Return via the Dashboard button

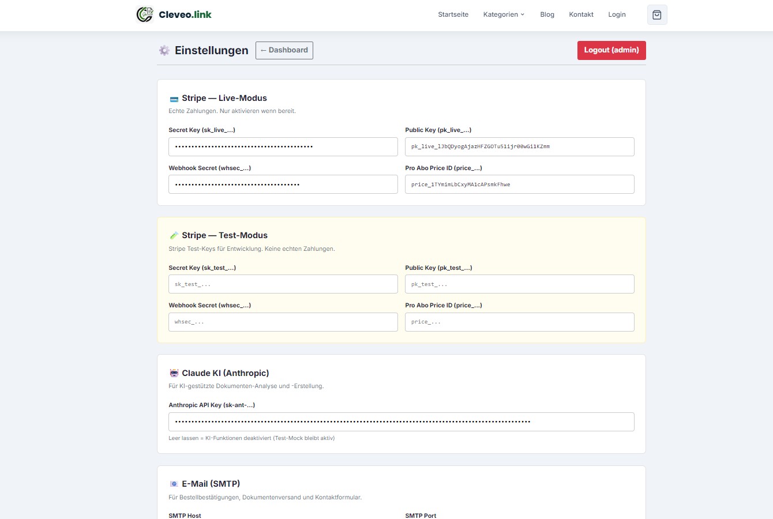point(284,50)
